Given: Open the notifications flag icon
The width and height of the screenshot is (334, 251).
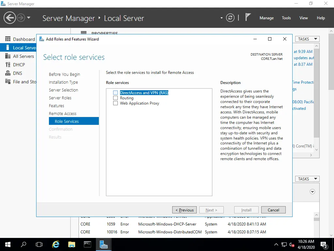Looking at the screenshot, I should click(248, 17).
